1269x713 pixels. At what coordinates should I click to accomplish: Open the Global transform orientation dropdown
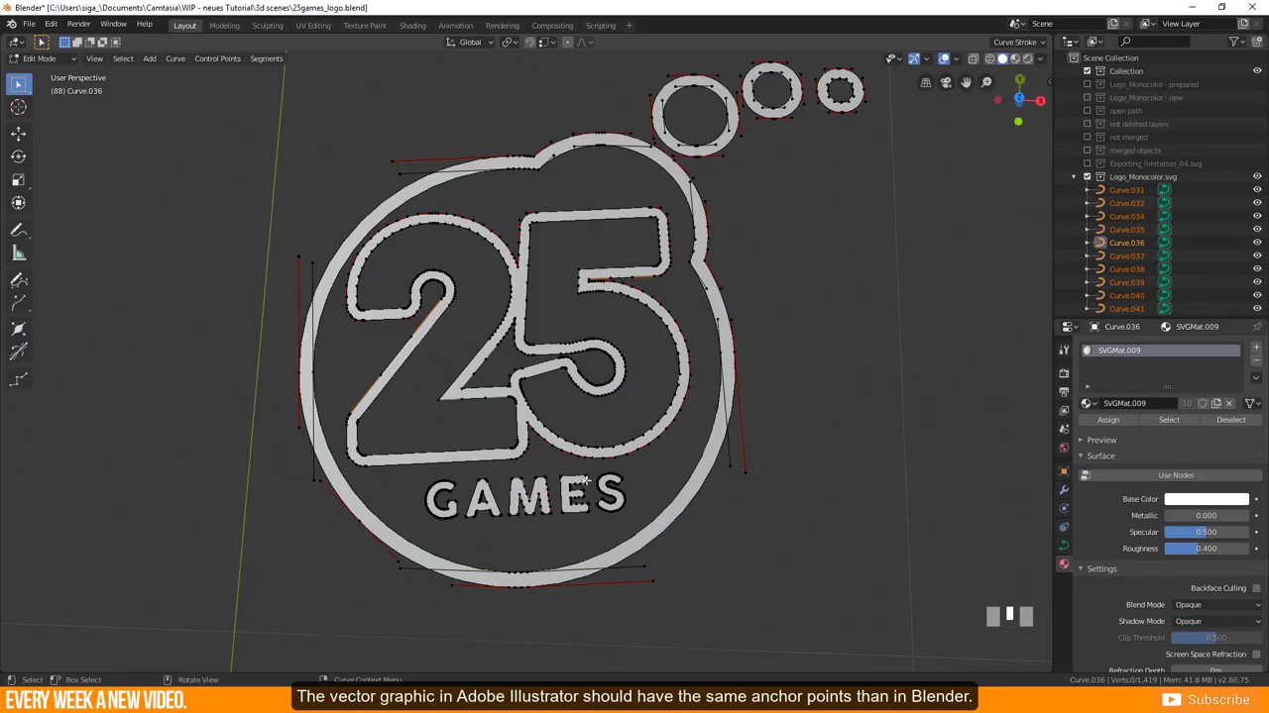point(470,43)
